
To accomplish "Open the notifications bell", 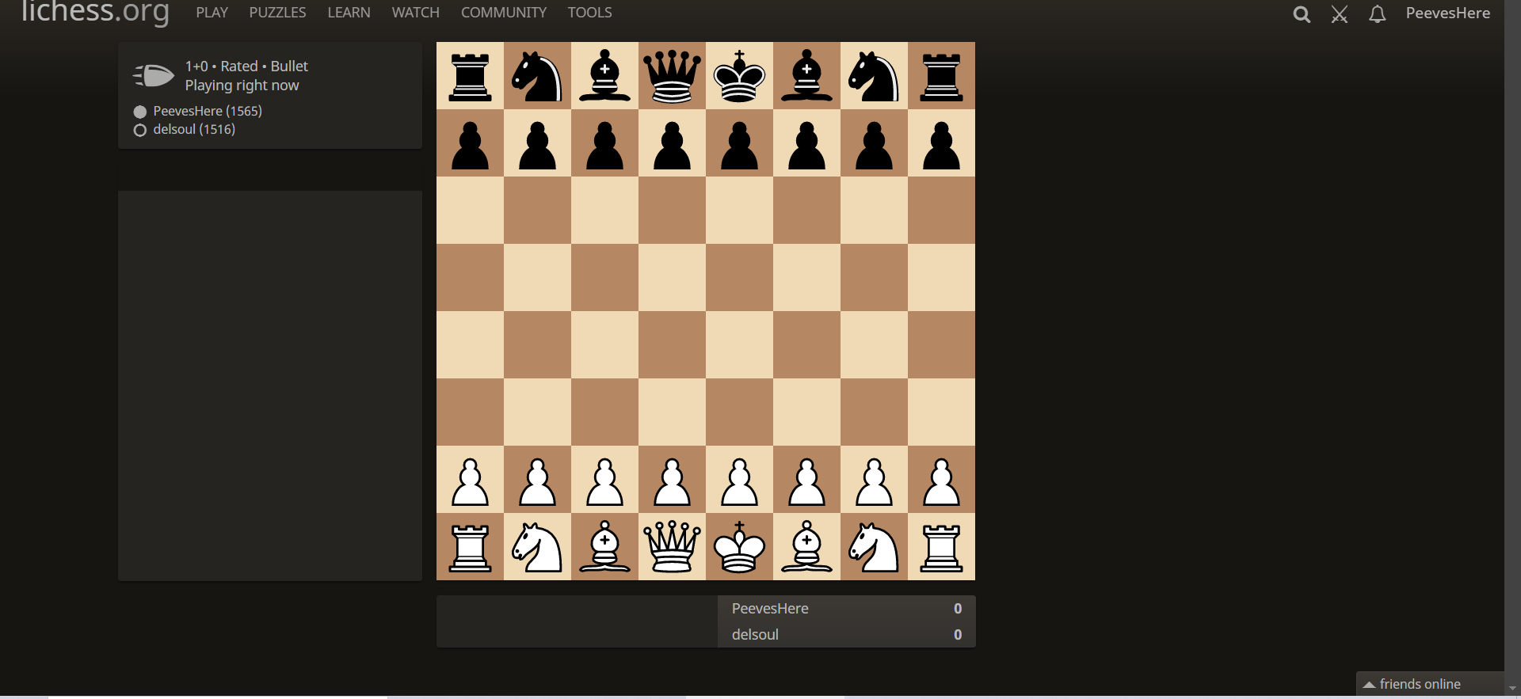I will click(1378, 14).
